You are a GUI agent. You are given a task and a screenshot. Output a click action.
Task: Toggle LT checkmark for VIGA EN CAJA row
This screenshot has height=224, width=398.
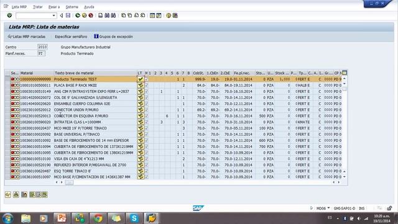141,159
